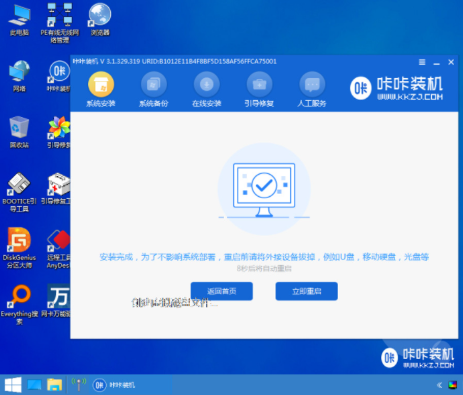
Task: Click the 立即重启 button
Action: click(x=307, y=291)
